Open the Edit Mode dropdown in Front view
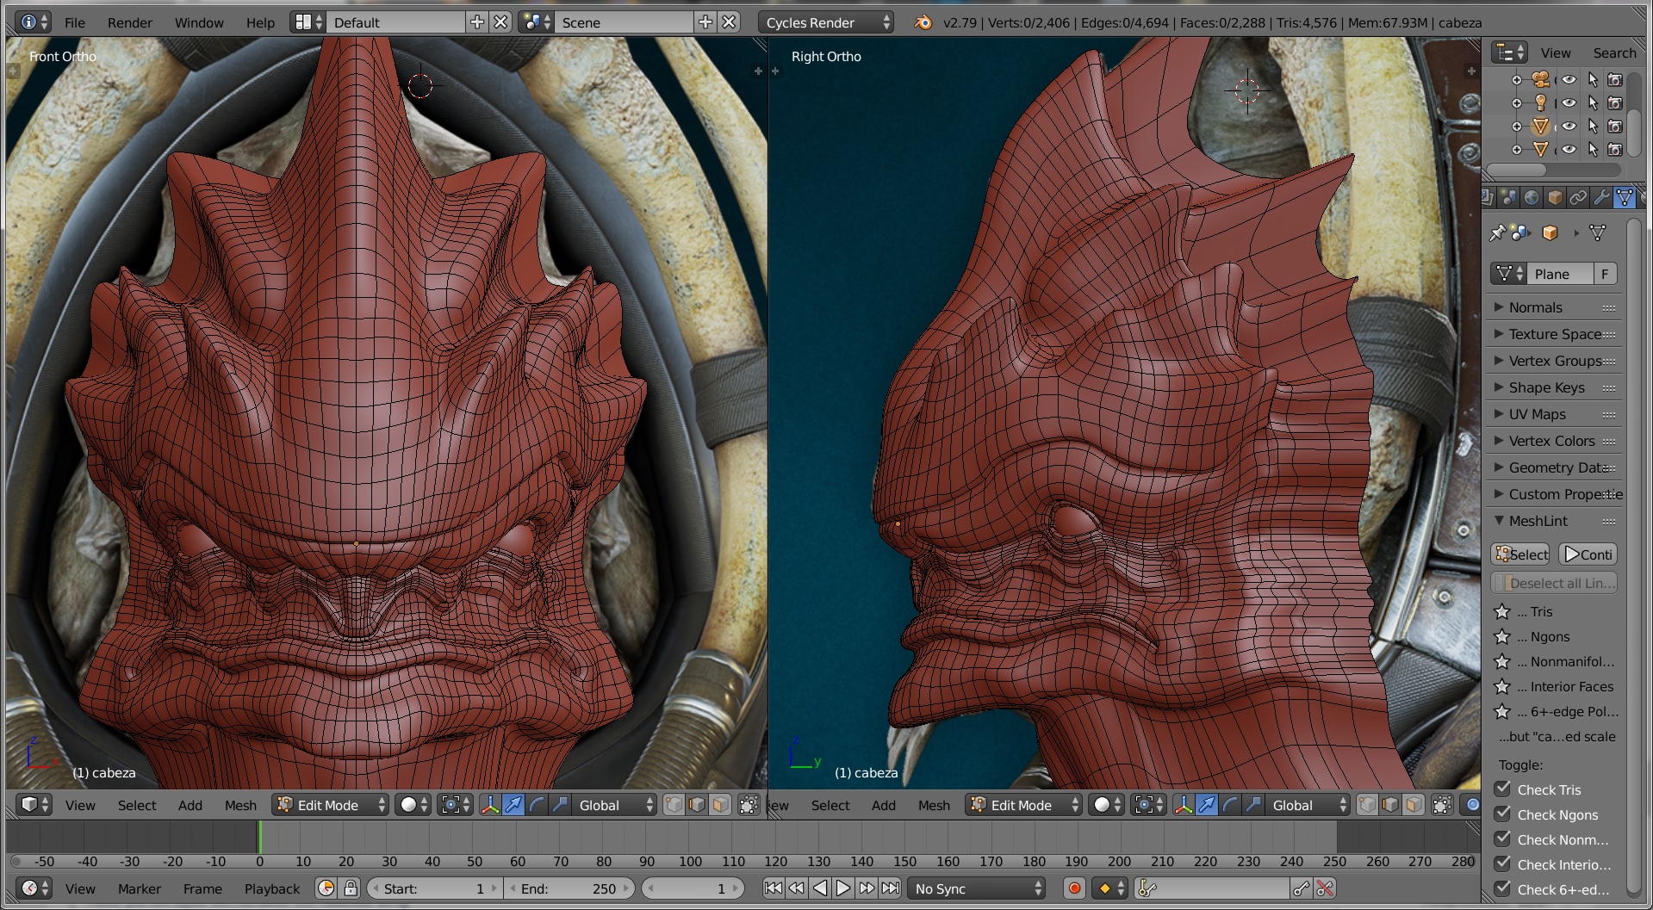This screenshot has width=1653, height=910. pyautogui.click(x=331, y=805)
